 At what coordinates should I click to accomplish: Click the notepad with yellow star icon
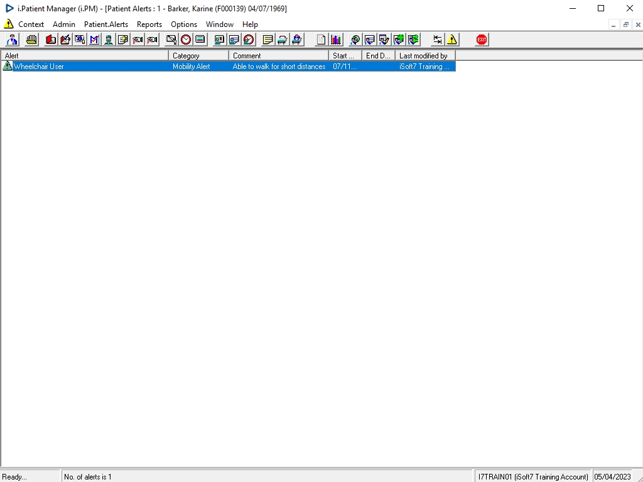123,40
